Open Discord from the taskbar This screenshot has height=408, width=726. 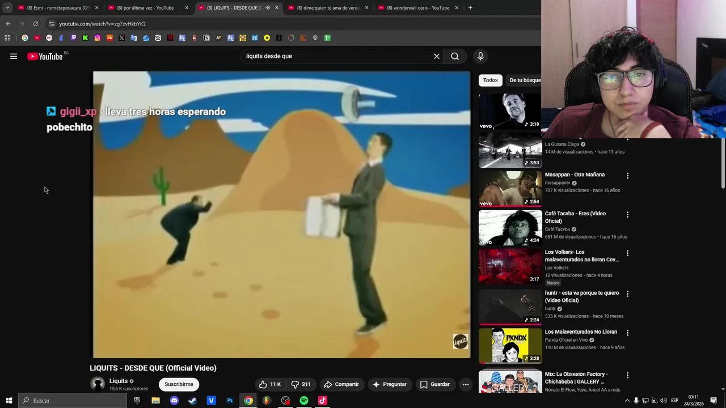(x=174, y=401)
